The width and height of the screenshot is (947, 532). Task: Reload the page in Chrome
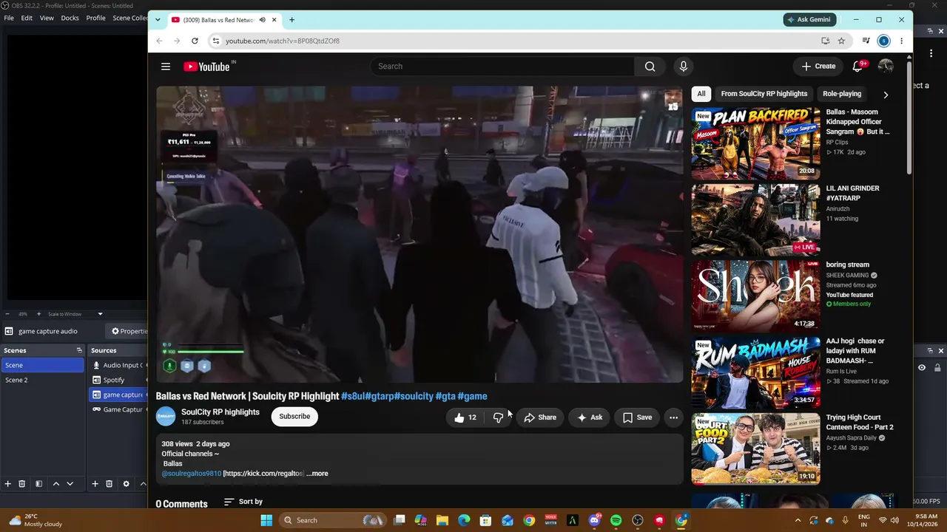coord(195,41)
